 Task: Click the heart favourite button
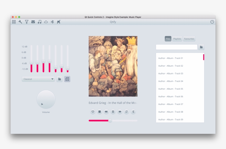pyautogui.click(x=93, y=112)
